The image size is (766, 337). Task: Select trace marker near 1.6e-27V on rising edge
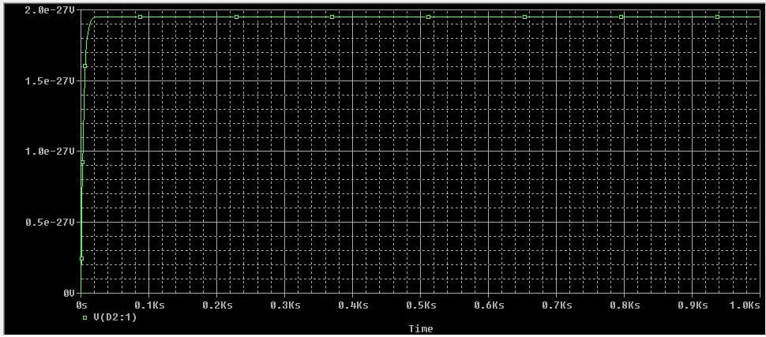point(85,66)
